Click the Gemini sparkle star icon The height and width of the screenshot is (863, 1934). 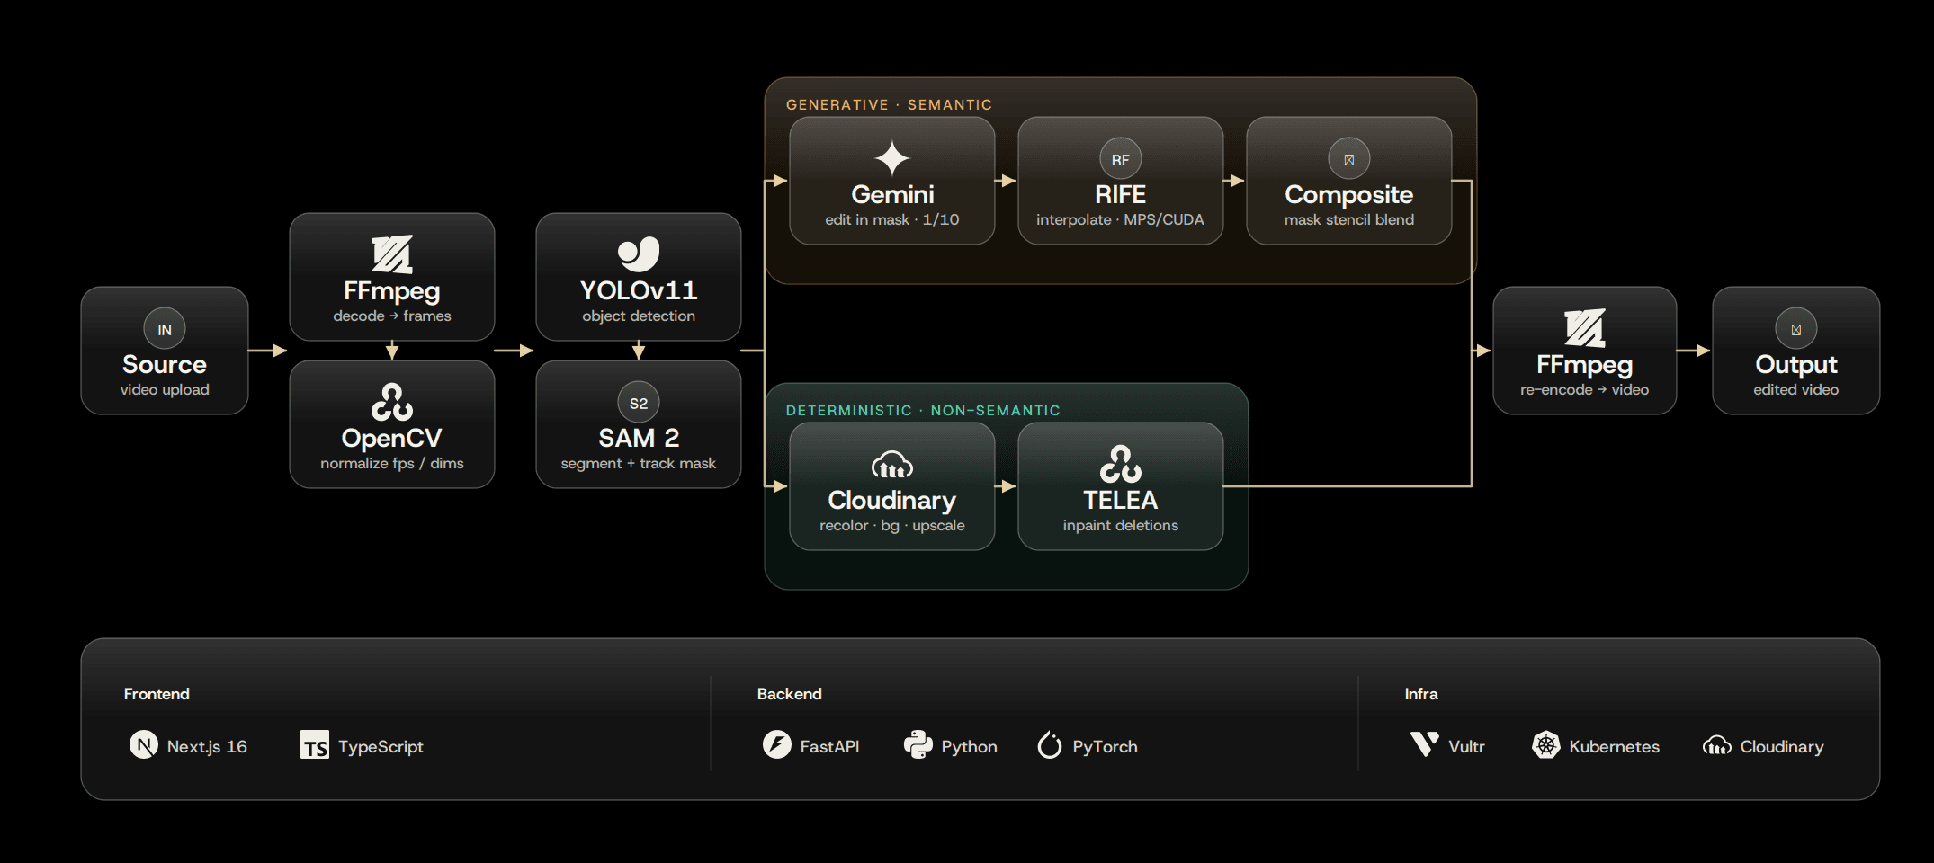(892, 158)
